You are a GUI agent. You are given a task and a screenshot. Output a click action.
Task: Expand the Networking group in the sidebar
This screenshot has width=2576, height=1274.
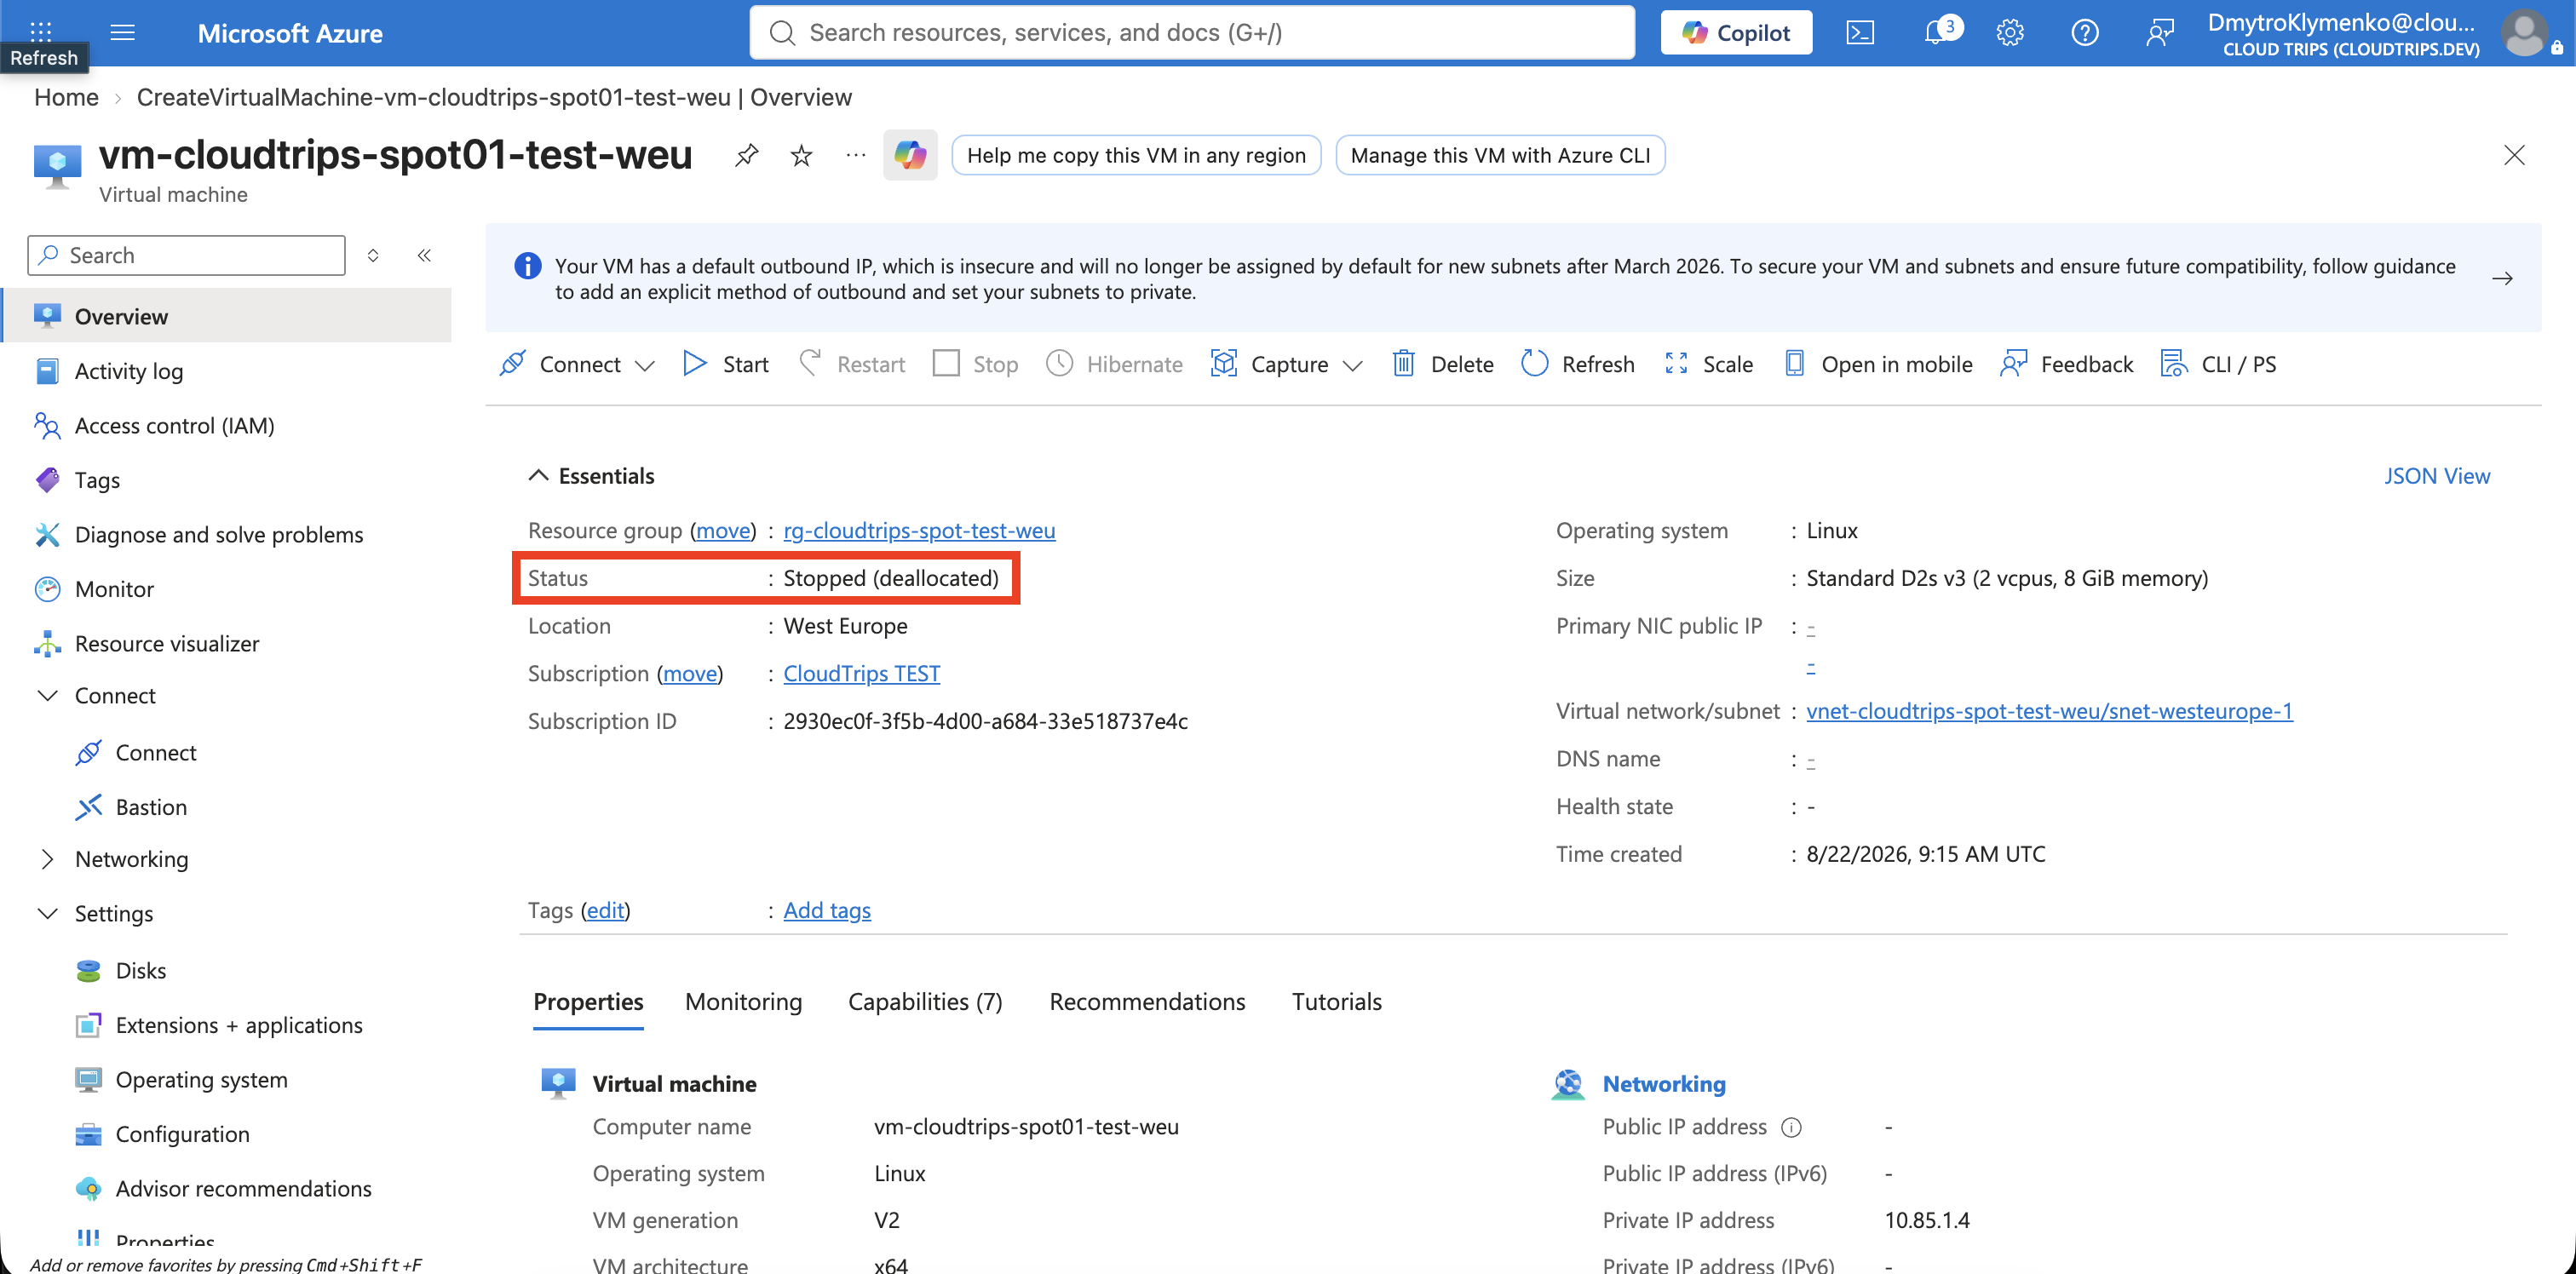(47, 859)
